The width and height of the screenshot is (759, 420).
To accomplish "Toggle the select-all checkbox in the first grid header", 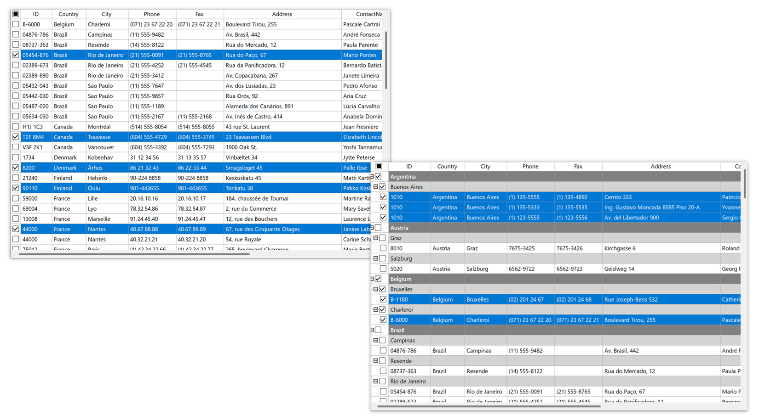I will 15,14.
